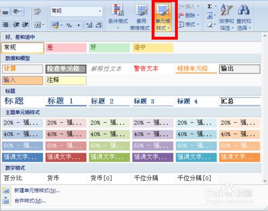Click the Increase Indent icon
Image resolution: width=268 pixels, height=211 pixels.
[x=25, y=25]
